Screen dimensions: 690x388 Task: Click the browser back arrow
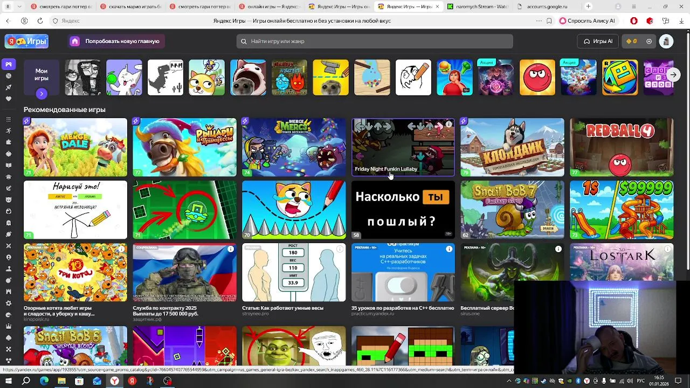(x=8, y=20)
